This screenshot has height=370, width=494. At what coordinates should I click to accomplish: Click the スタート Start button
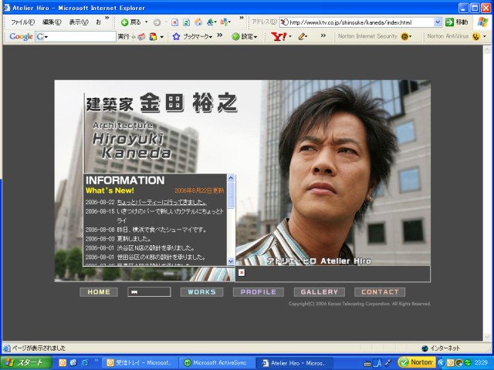26,363
